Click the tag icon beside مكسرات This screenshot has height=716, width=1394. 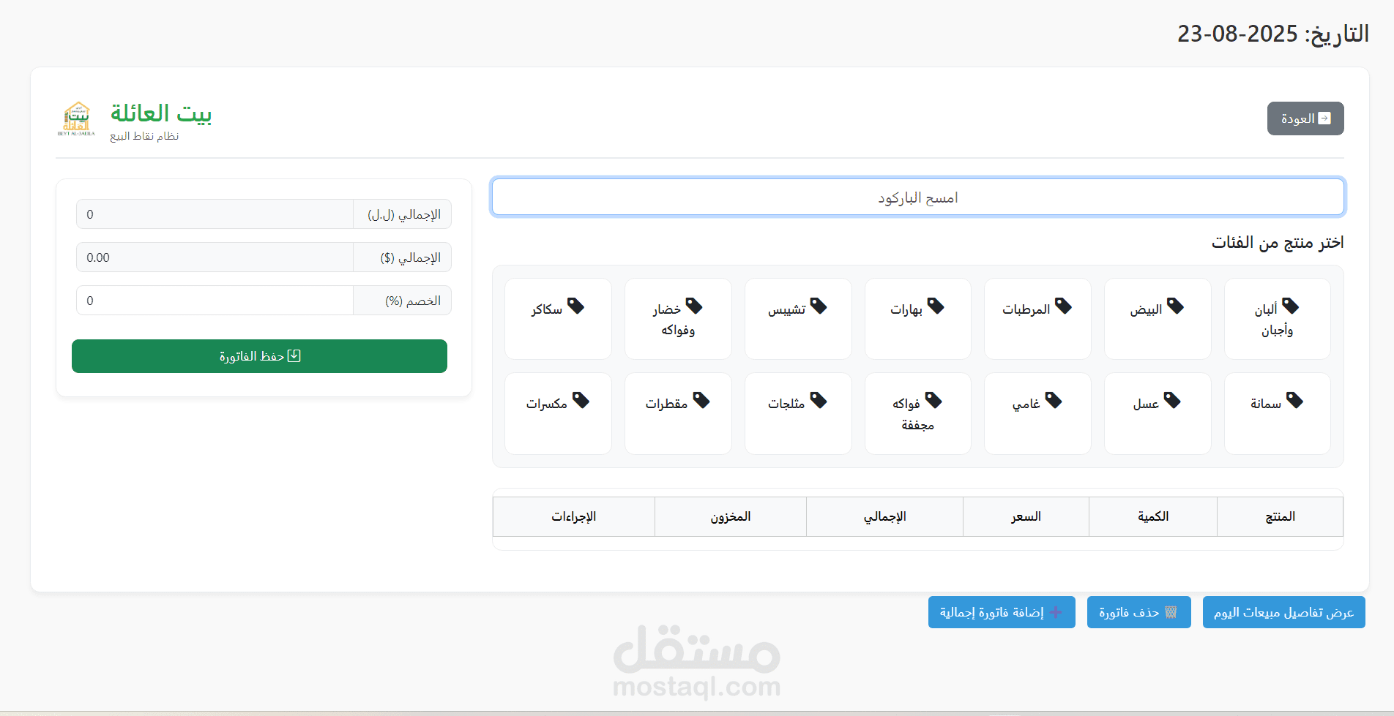[x=581, y=400]
